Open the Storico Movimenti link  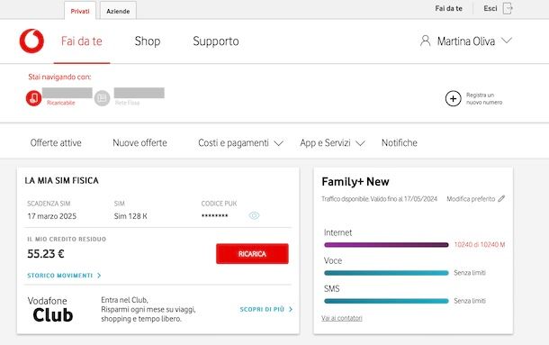tap(60, 276)
